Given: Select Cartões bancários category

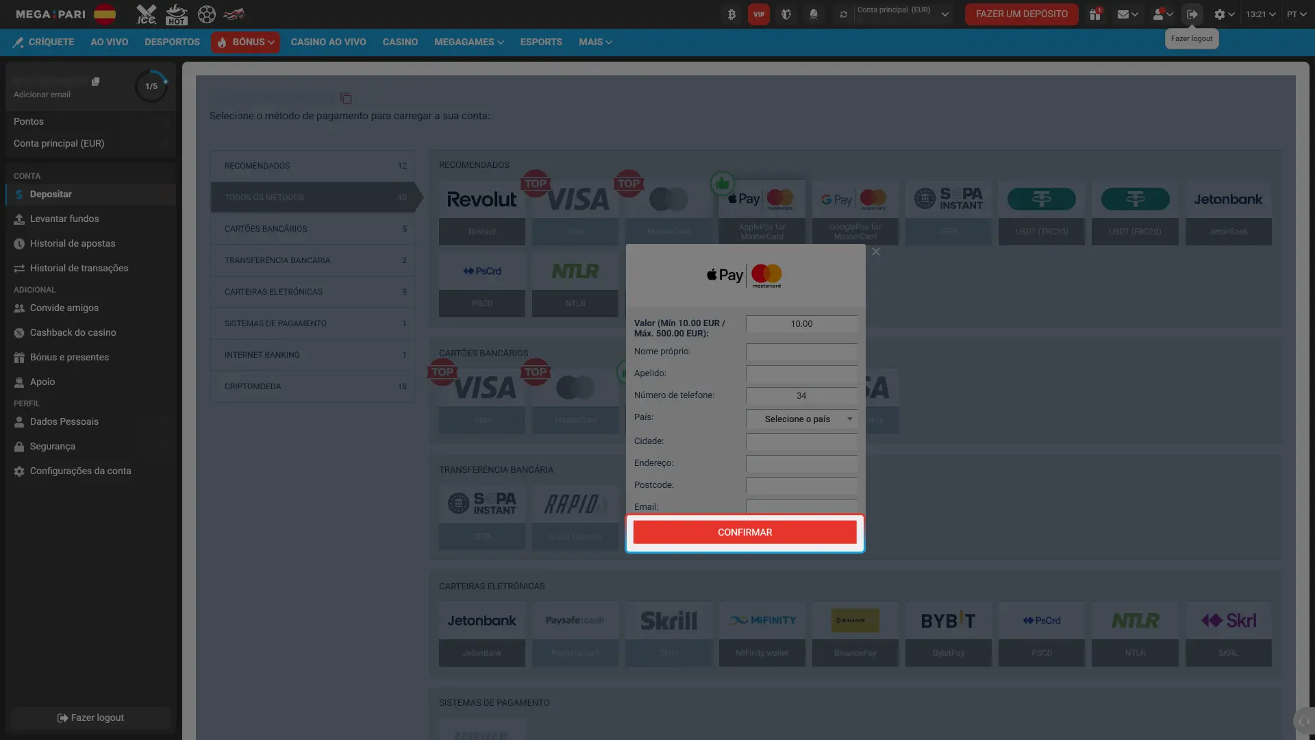Looking at the screenshot, I should [312, 229].
